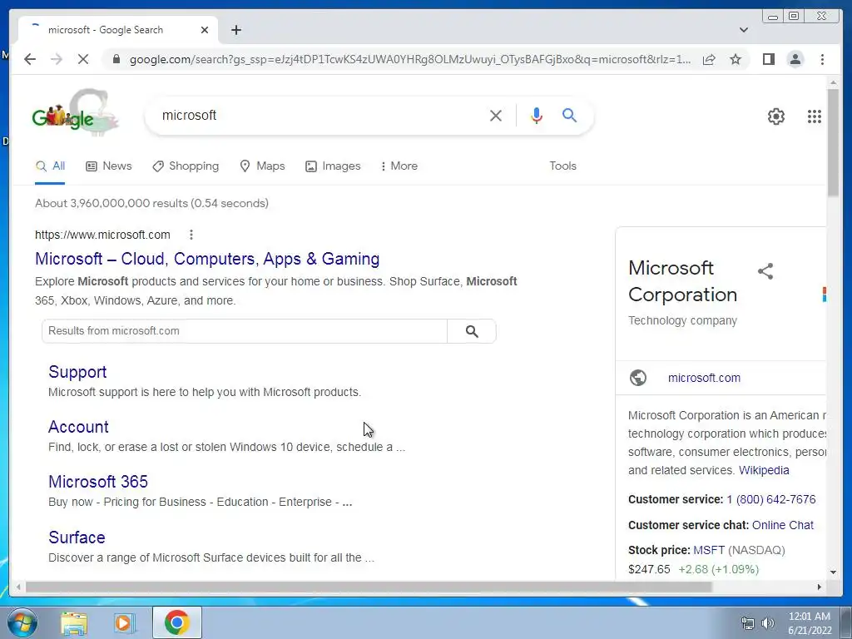Focus the Results from microsoft.com search box
The image size is (852, 639).
pos(245,331)
